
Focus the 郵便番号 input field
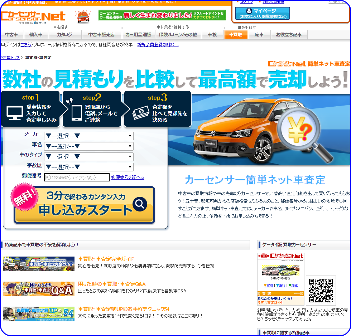click(x=77, y=177)
